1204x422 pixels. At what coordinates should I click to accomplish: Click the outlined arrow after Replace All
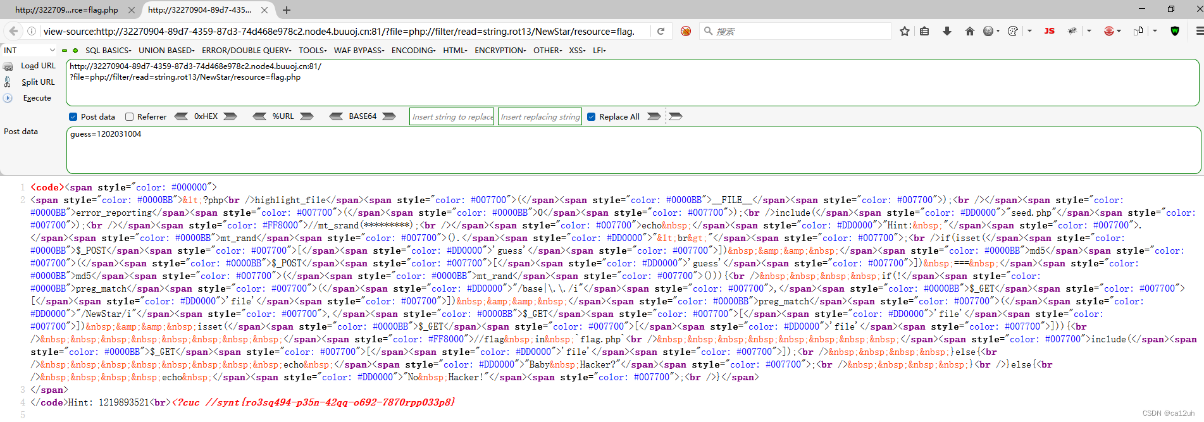(676, 116)
